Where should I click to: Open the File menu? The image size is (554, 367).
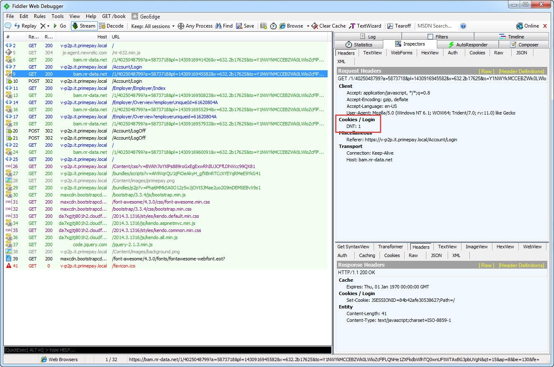pyautogui.click(x=10, y=16)
